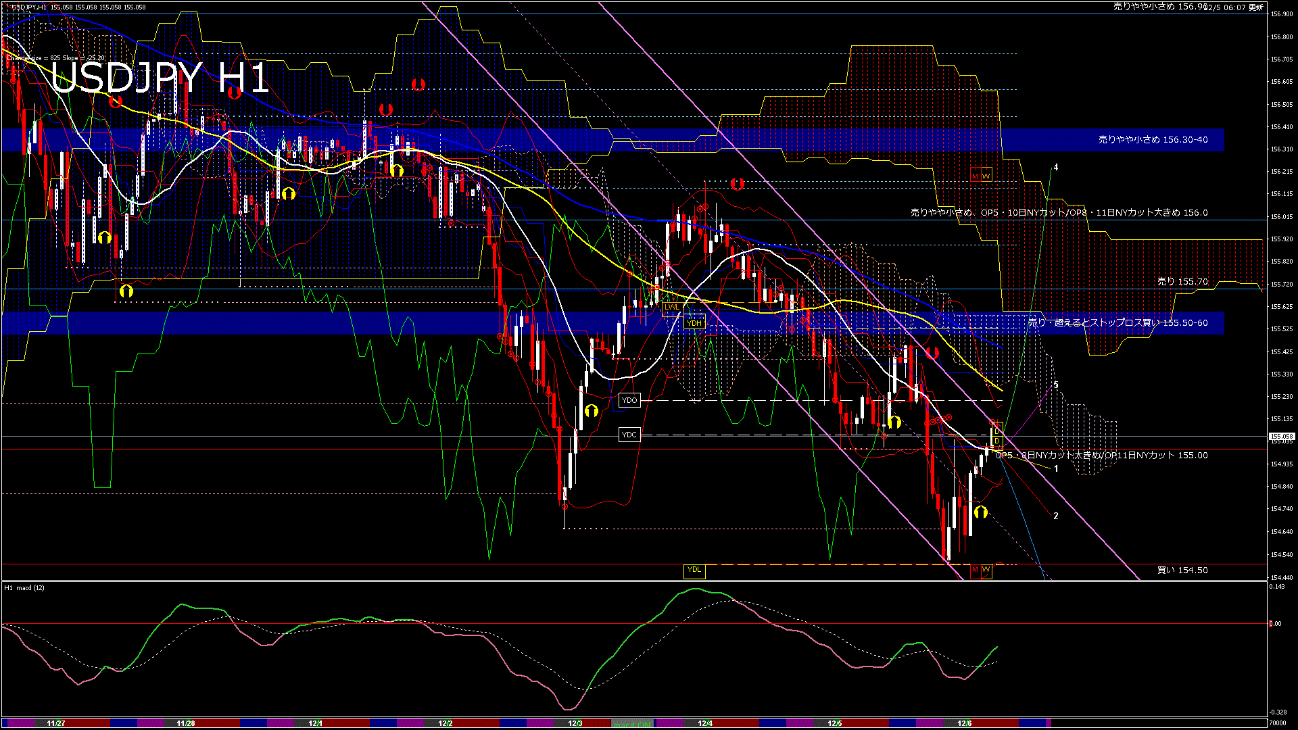Click the LWL marker label
1298x730 pixels.
click(672, 307)
